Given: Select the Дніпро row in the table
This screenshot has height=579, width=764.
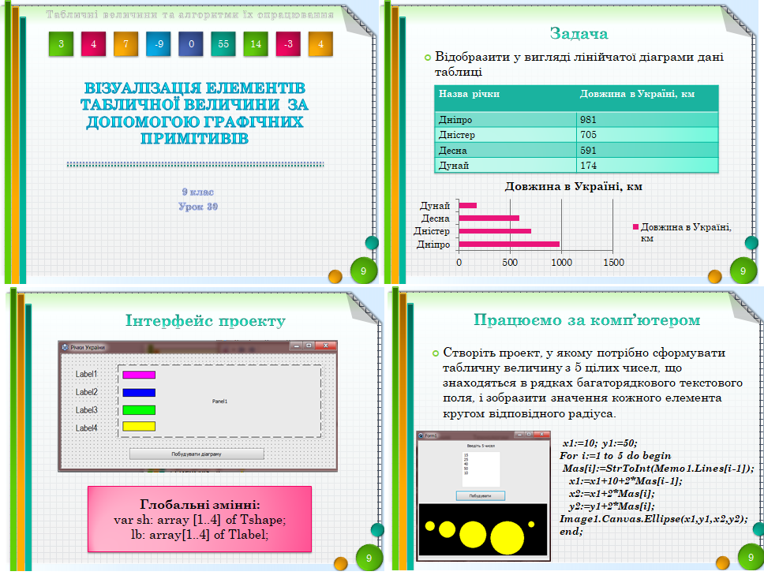Looking at the screenshot, I should (x=575, y=120).
